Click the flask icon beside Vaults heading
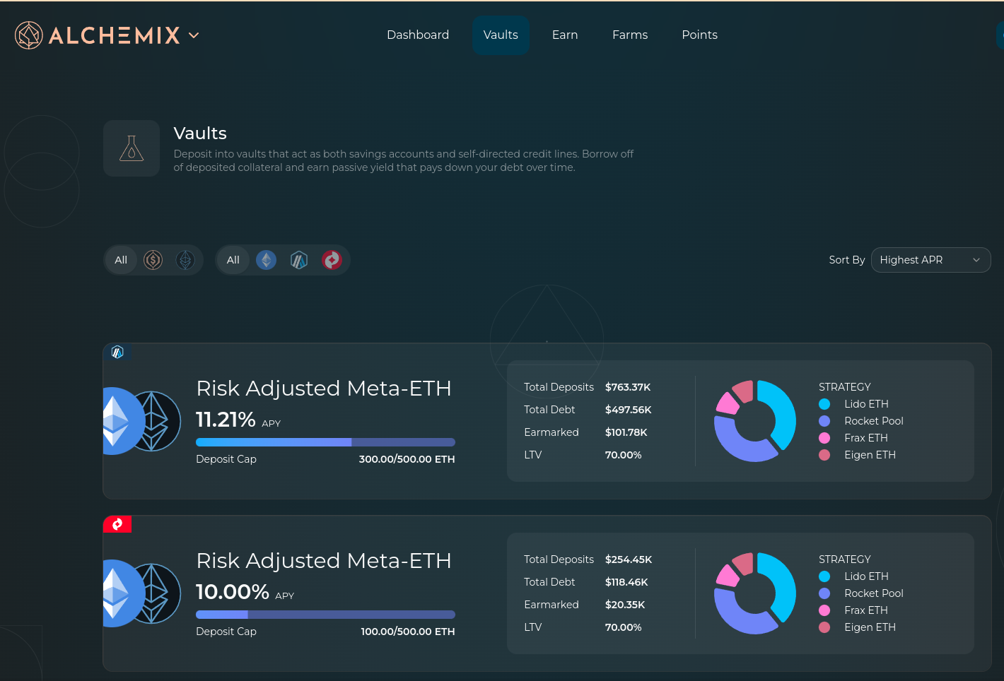 [132, 148]
